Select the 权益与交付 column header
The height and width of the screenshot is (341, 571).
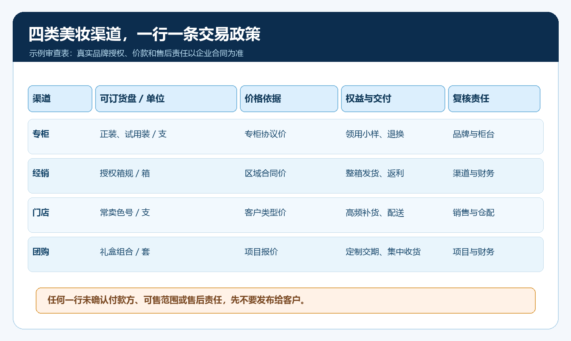pos(393,99)
